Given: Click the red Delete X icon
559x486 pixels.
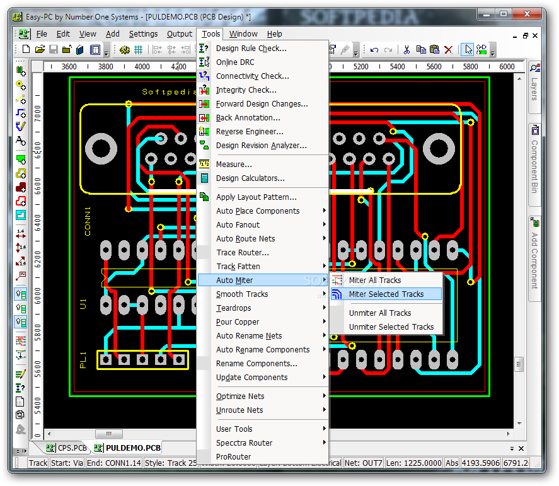Looking at the screenshot, I should (x=449, y=50).
